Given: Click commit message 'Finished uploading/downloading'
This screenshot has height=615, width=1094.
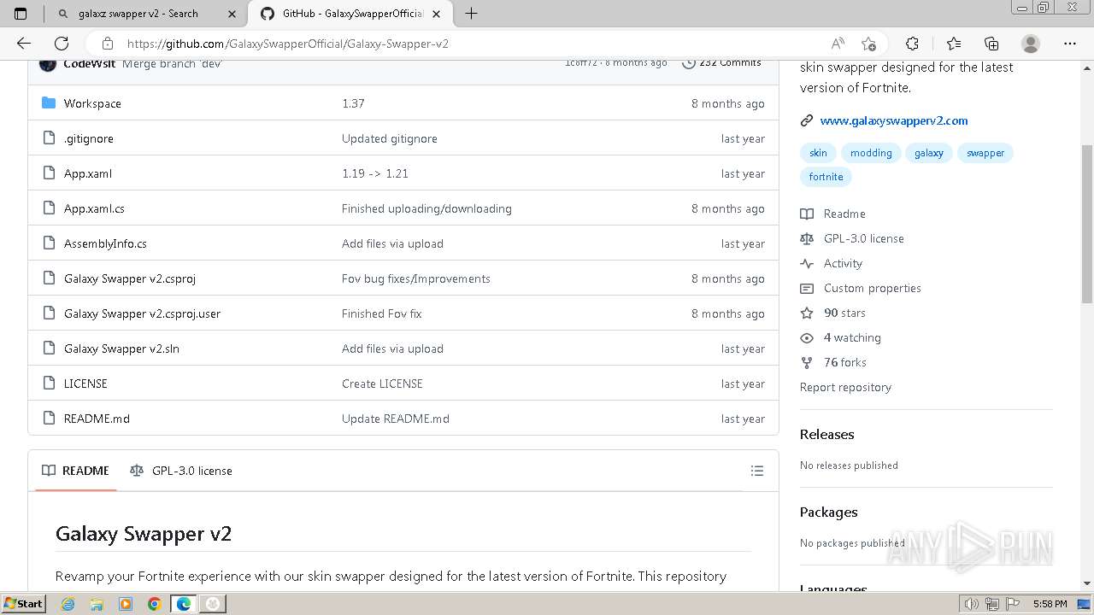Looking at the screenshot, I should coord(426,208).
